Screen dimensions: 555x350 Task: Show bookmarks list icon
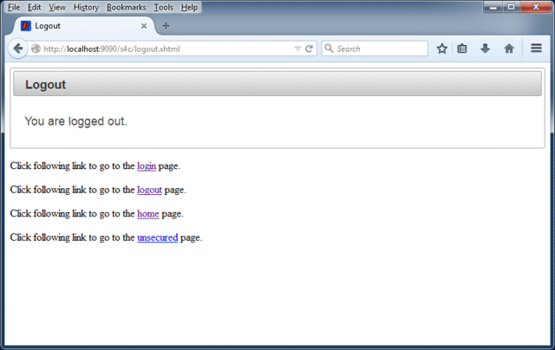click(x=462, y=49)
